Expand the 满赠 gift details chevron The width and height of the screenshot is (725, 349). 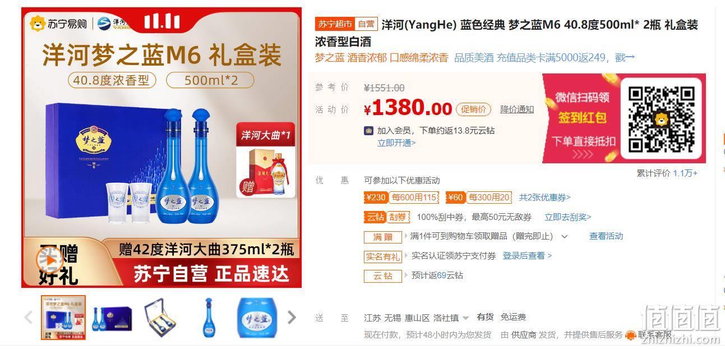coord(565,236)
